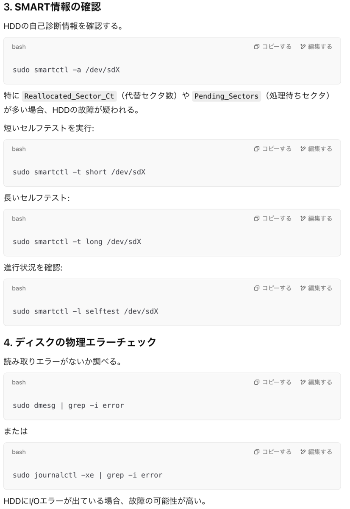Image resolution: width=350 pixels, height=509 pixels.
Task: Click the 'sudo smartctl -t long /dev/sdX' code line
Action: (77, 242)
